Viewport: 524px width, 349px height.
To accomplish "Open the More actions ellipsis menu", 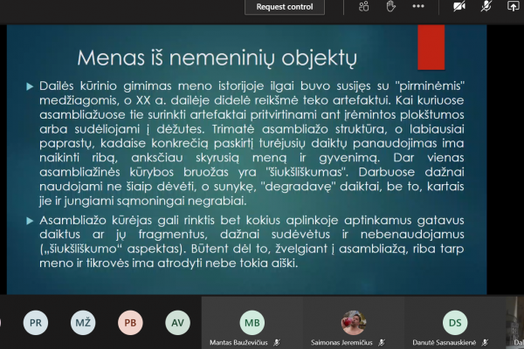I will click(418, 6).
